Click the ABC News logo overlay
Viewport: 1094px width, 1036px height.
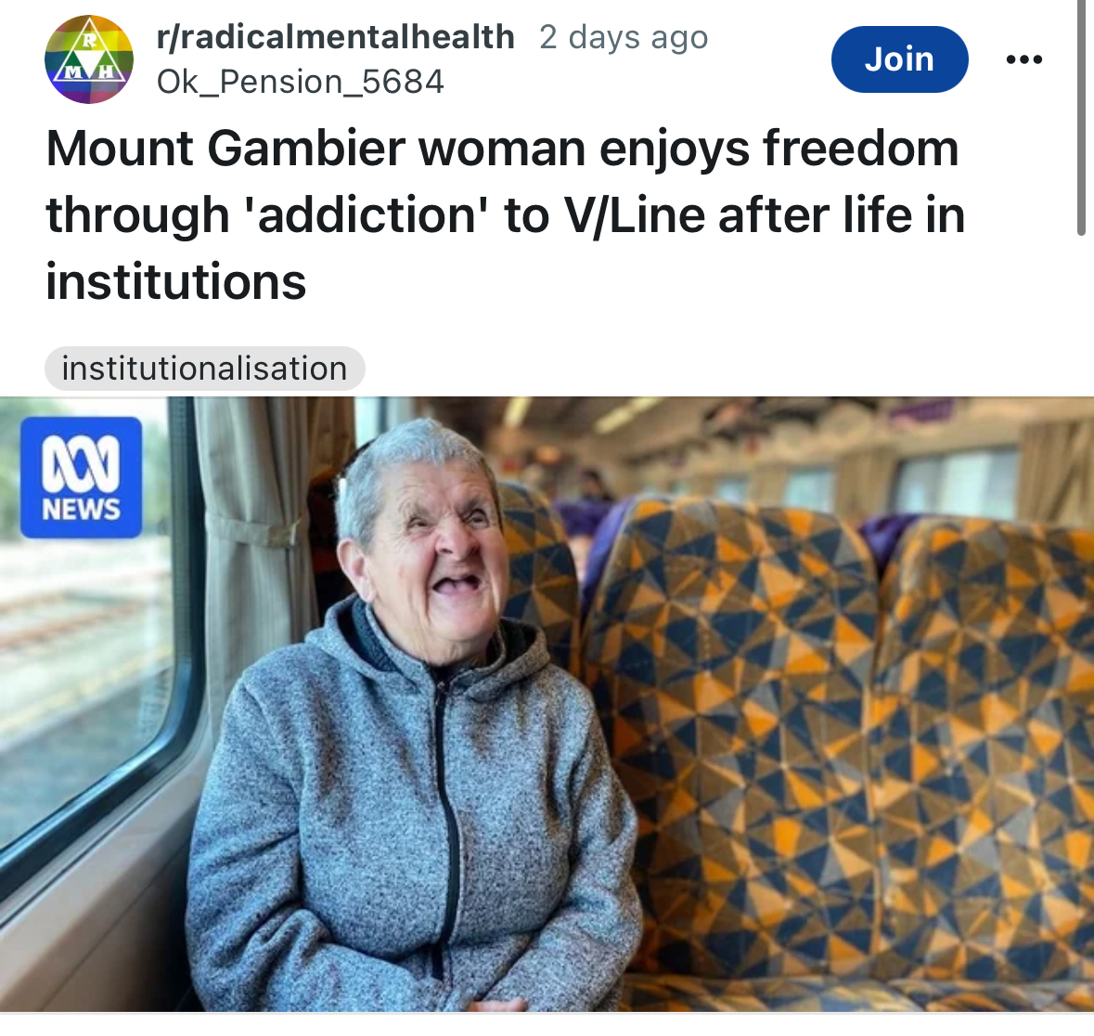[x=81, y=477]
